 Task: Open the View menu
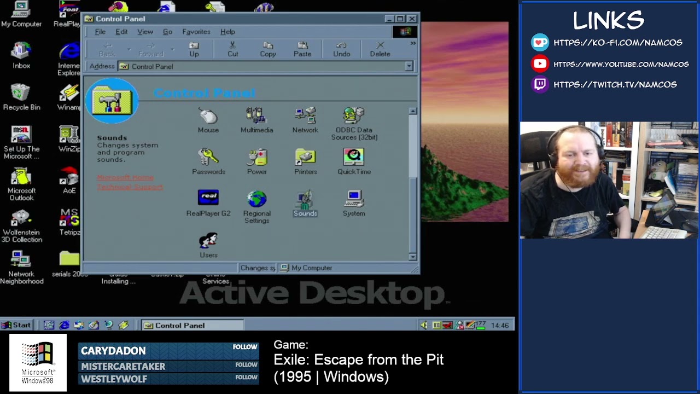point(145,32)
